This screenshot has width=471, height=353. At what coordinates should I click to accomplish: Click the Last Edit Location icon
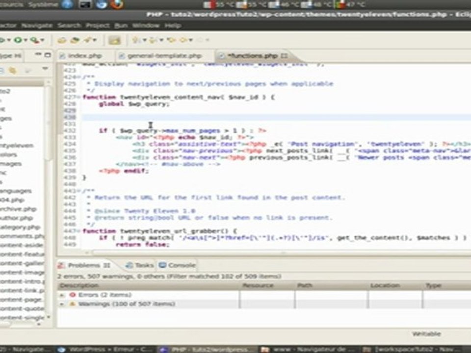(172, 40)
